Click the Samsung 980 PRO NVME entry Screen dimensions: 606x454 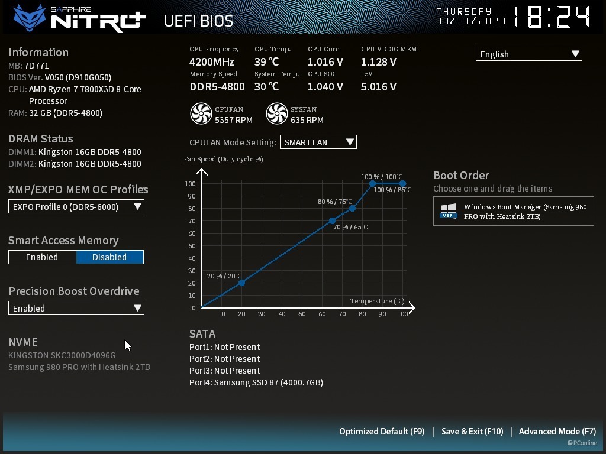(79, 367)
